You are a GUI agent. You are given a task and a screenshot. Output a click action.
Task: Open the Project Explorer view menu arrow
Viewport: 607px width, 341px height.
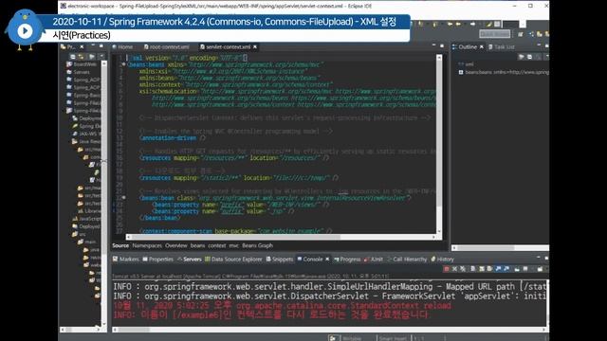(x=102, y=57)
